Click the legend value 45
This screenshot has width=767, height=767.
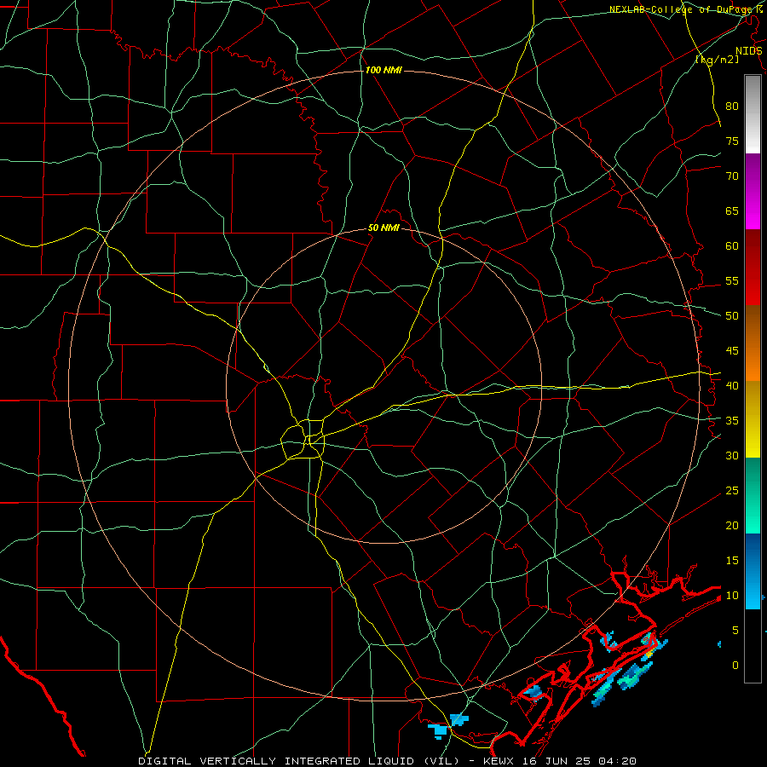click(x=732, y=351)
